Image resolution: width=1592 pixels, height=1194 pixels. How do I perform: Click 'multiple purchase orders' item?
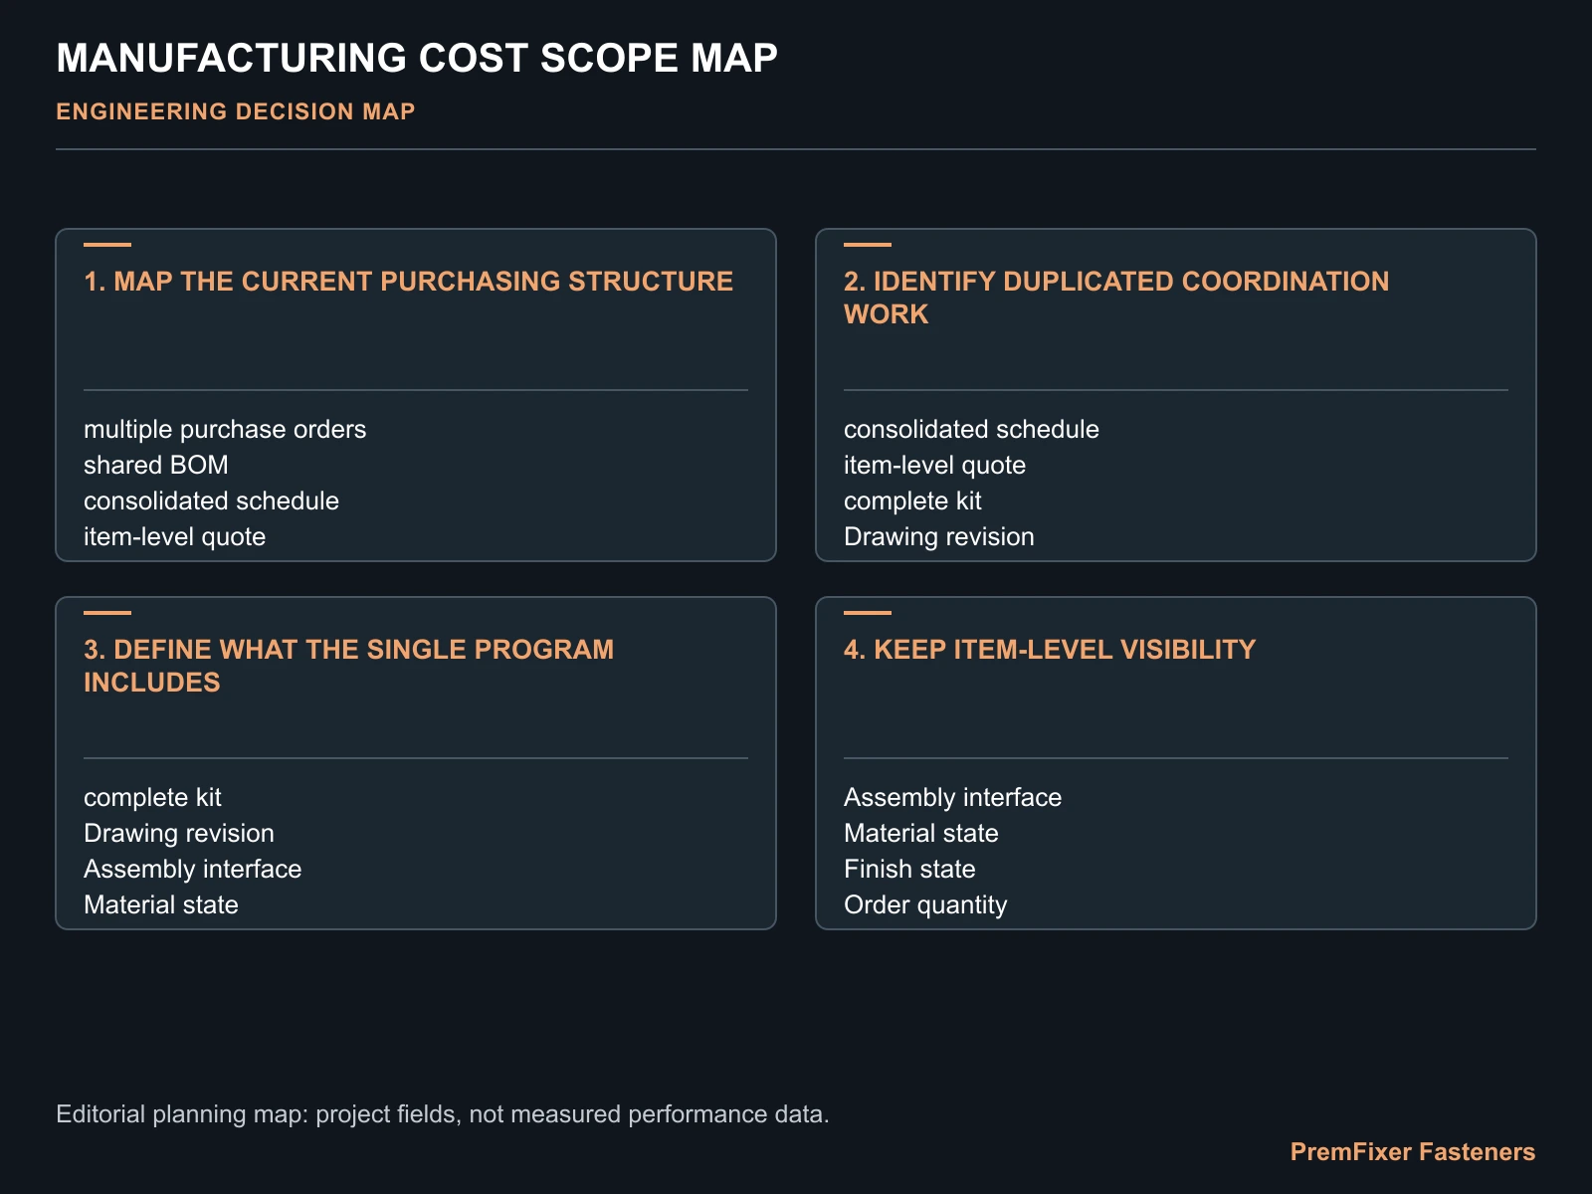(x=225, y=430)
